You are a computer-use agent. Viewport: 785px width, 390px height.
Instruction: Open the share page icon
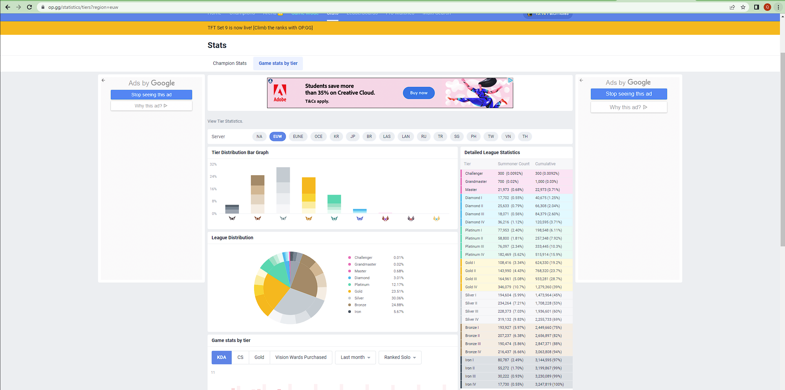732,7
